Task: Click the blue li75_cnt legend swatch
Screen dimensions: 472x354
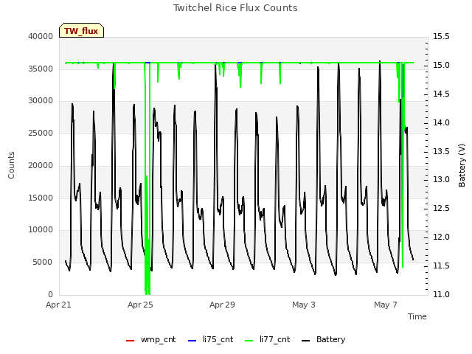Action: click(x=192, y=341)
